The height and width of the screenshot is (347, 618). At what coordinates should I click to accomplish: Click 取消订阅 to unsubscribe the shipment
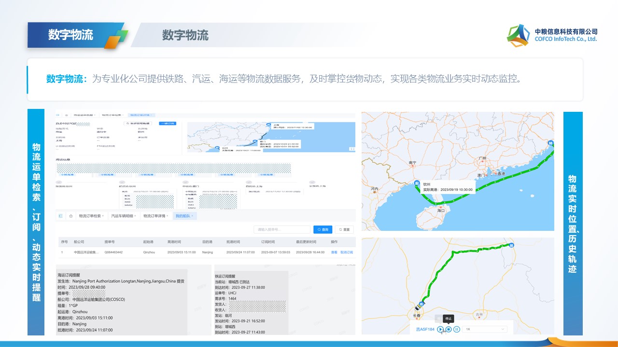[347, 252]
